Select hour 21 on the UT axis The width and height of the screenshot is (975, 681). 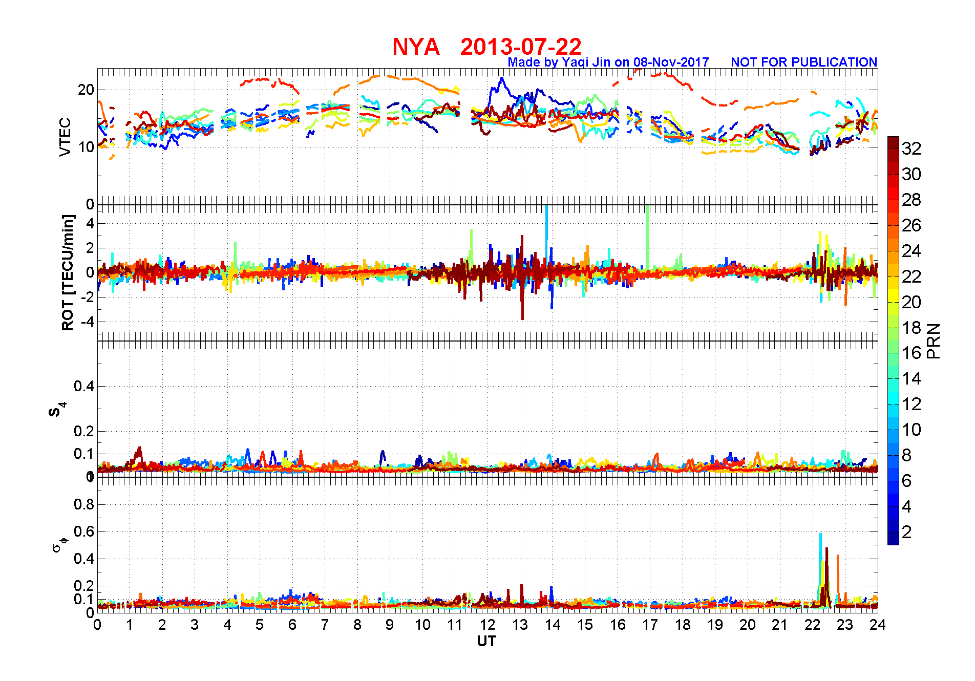[x=780, y=625]
